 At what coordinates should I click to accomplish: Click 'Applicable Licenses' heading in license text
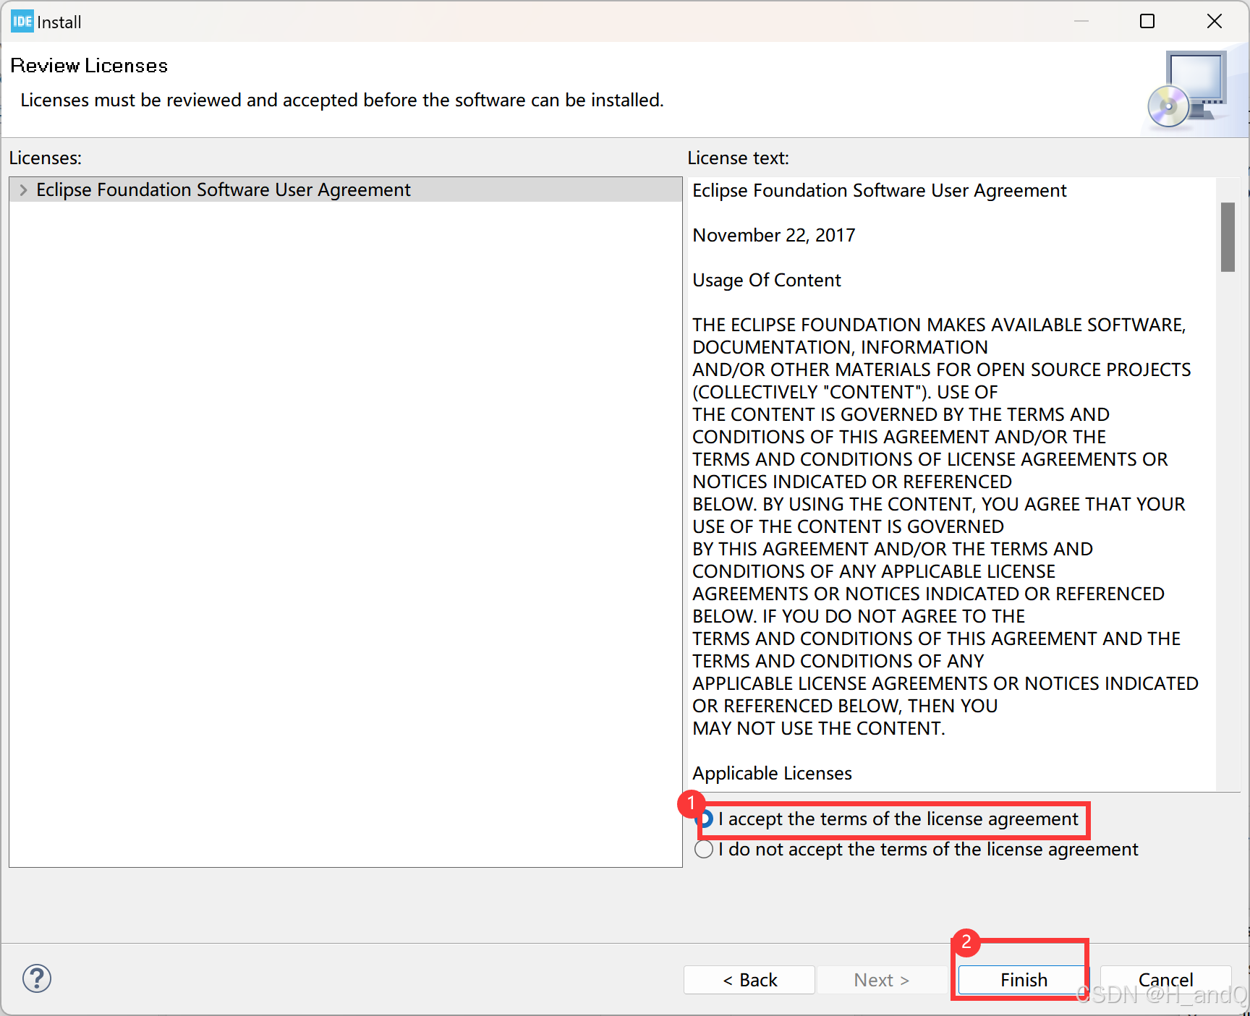[772, 773]
